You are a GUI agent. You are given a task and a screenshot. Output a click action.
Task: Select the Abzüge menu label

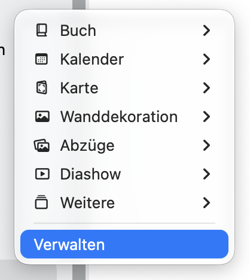coord(87,146)
